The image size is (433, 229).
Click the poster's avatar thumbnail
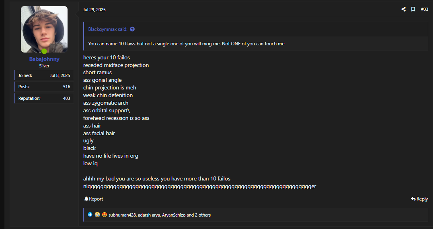(x=44, y=29)
